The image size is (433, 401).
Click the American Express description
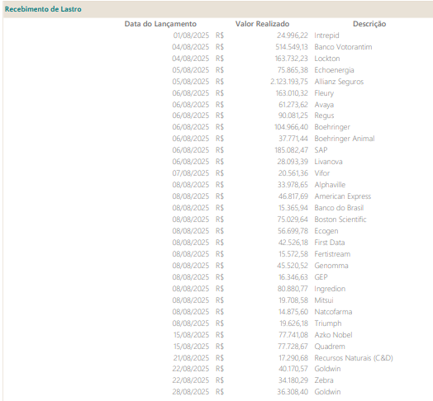coord(343,197)
